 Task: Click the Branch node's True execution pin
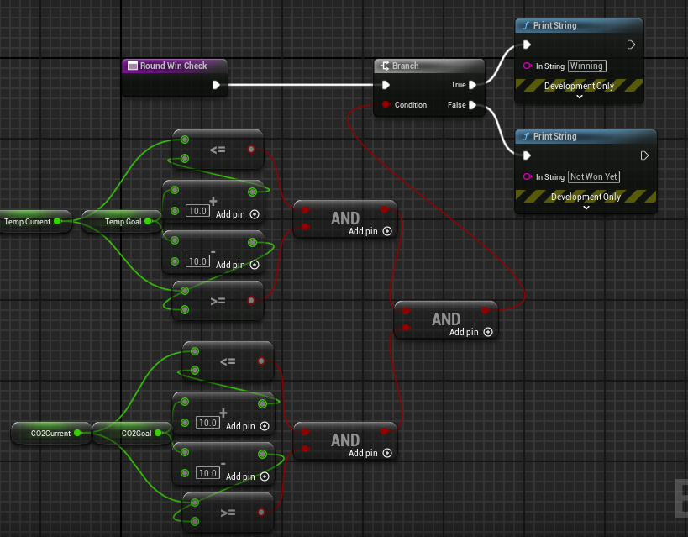[x=473, y=85]
